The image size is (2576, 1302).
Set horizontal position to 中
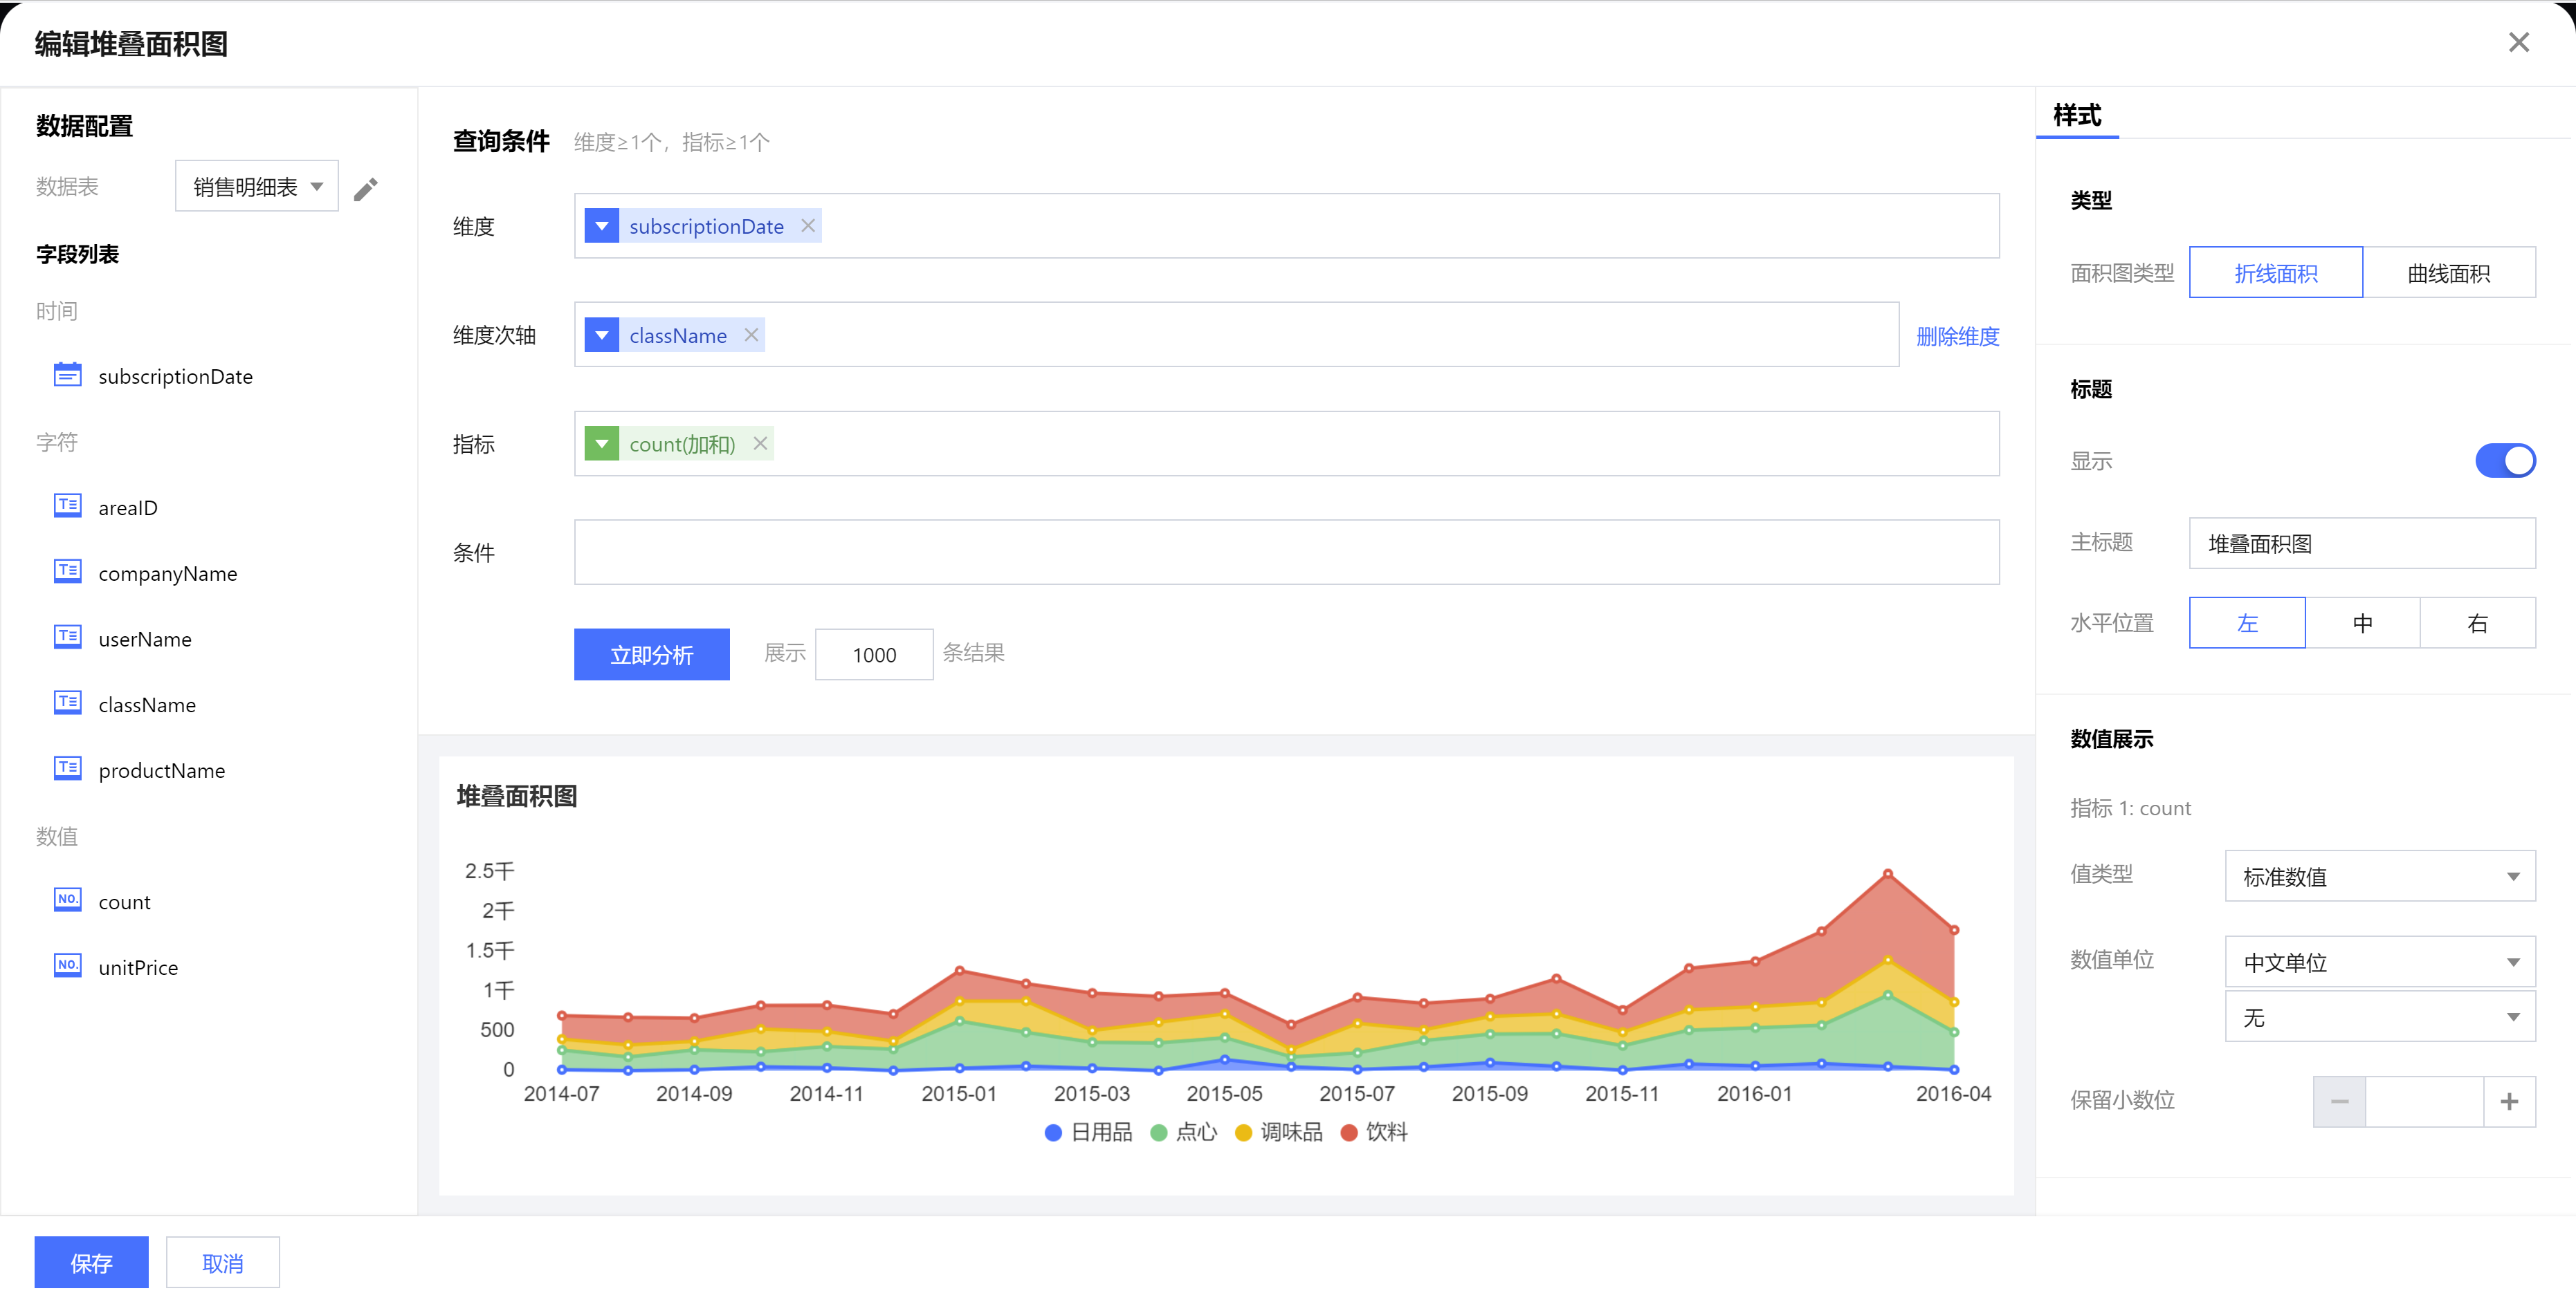coord(2362,622)
